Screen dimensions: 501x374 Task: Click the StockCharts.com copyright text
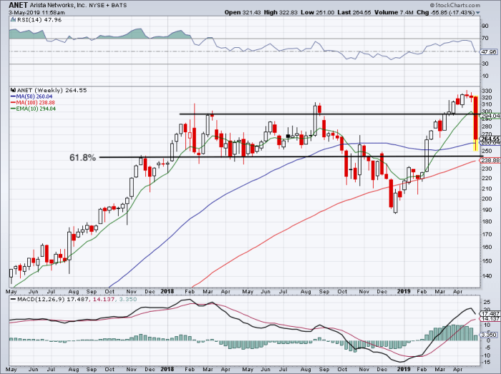pyautogui.click(x=454, y=5)
